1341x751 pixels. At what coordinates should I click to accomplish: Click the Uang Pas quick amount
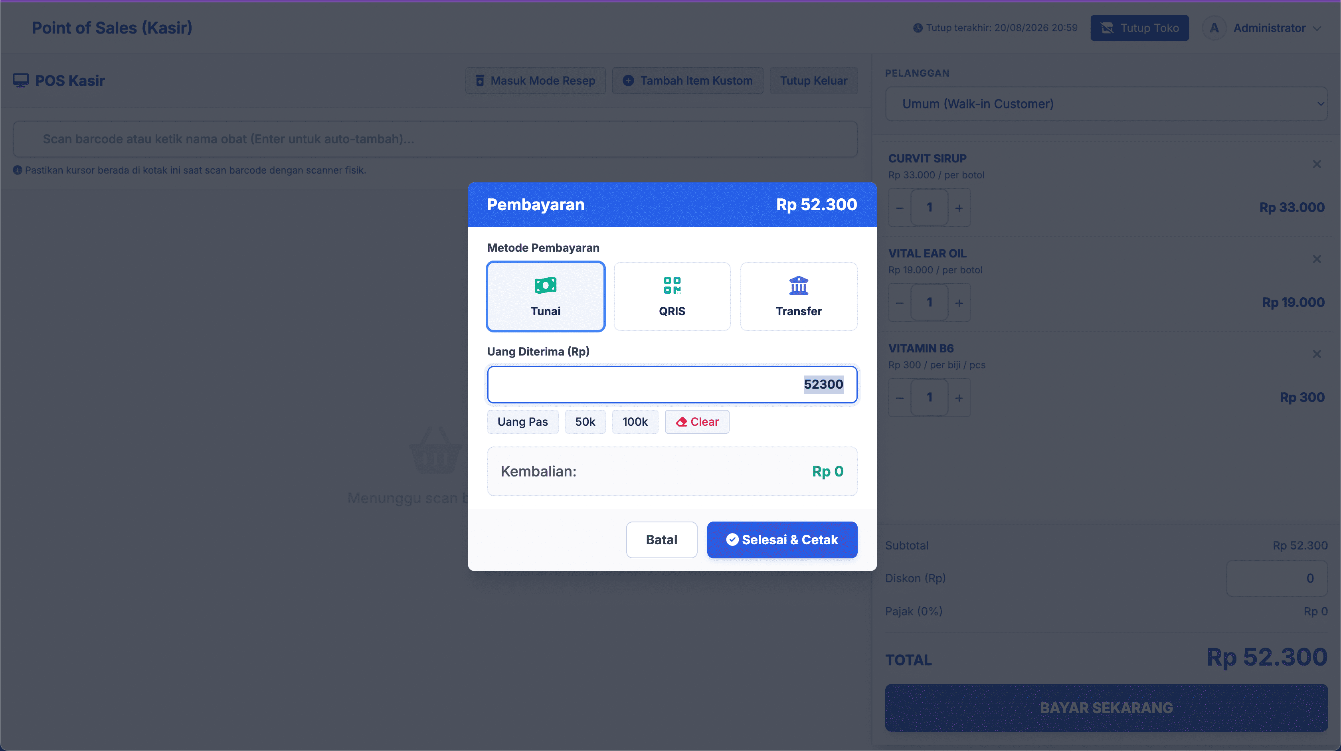523,421
